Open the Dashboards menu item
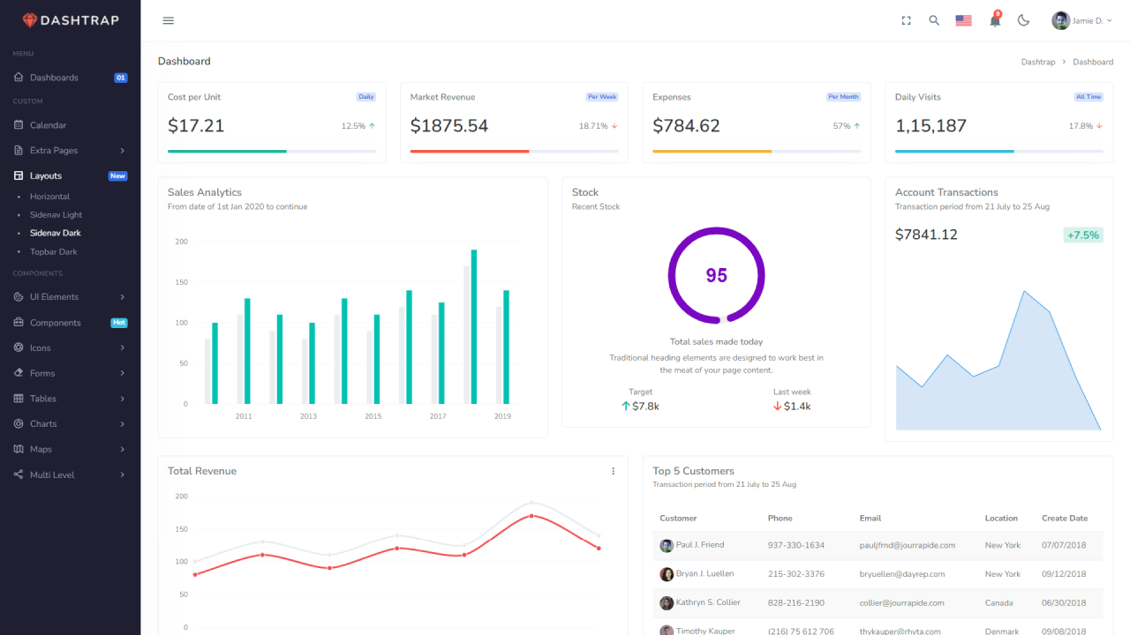The image size is (1130, 635). pyautogui.click(x=54, y=78)
